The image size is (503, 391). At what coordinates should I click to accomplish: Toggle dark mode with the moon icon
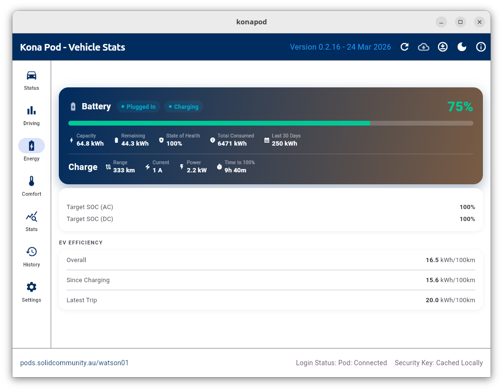tap(461, 47)
